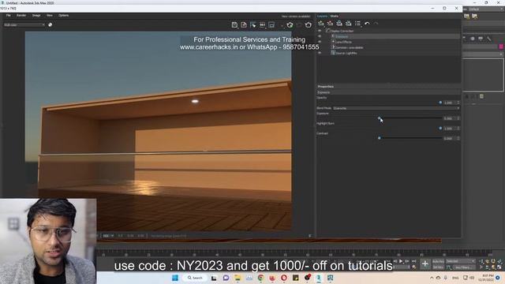Open the Selected dropdown next to Auto Key
The height and width of the screenshot is (284, 505).
pos(460,261)
